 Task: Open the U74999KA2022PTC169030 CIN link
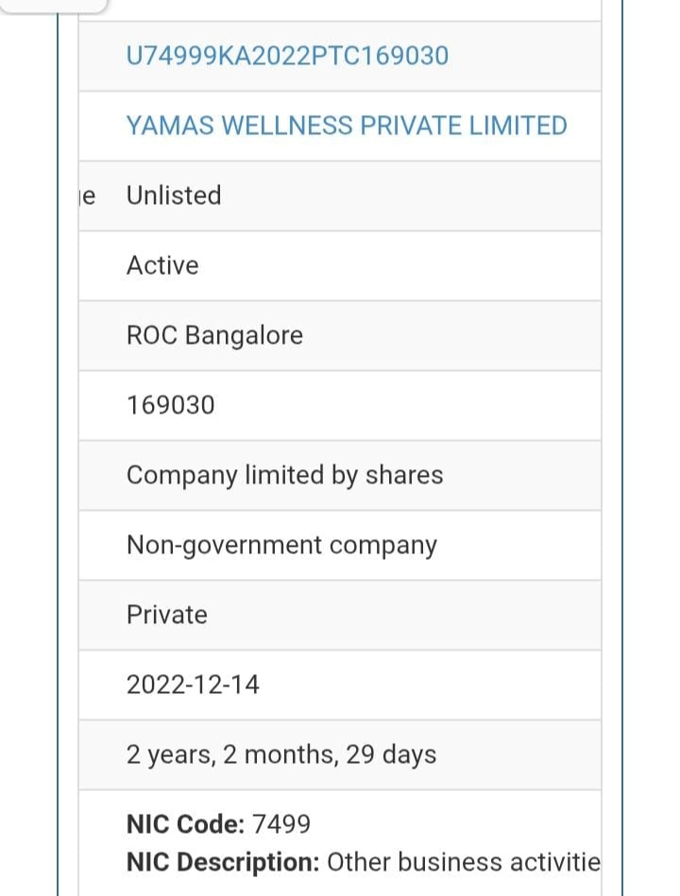click(x=287, y=57)
